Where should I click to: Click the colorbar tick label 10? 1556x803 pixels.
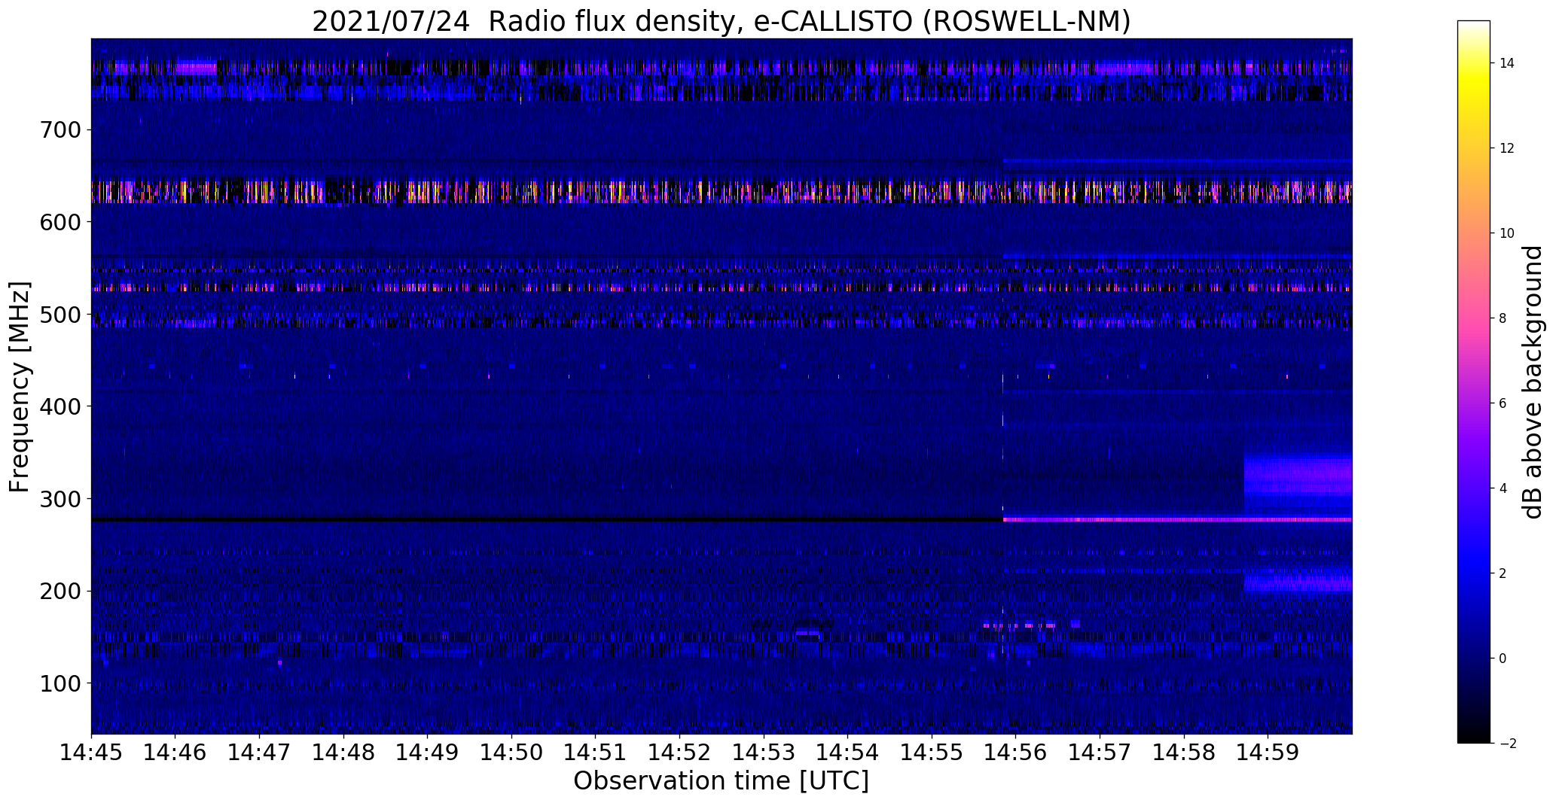[1507, 233]
